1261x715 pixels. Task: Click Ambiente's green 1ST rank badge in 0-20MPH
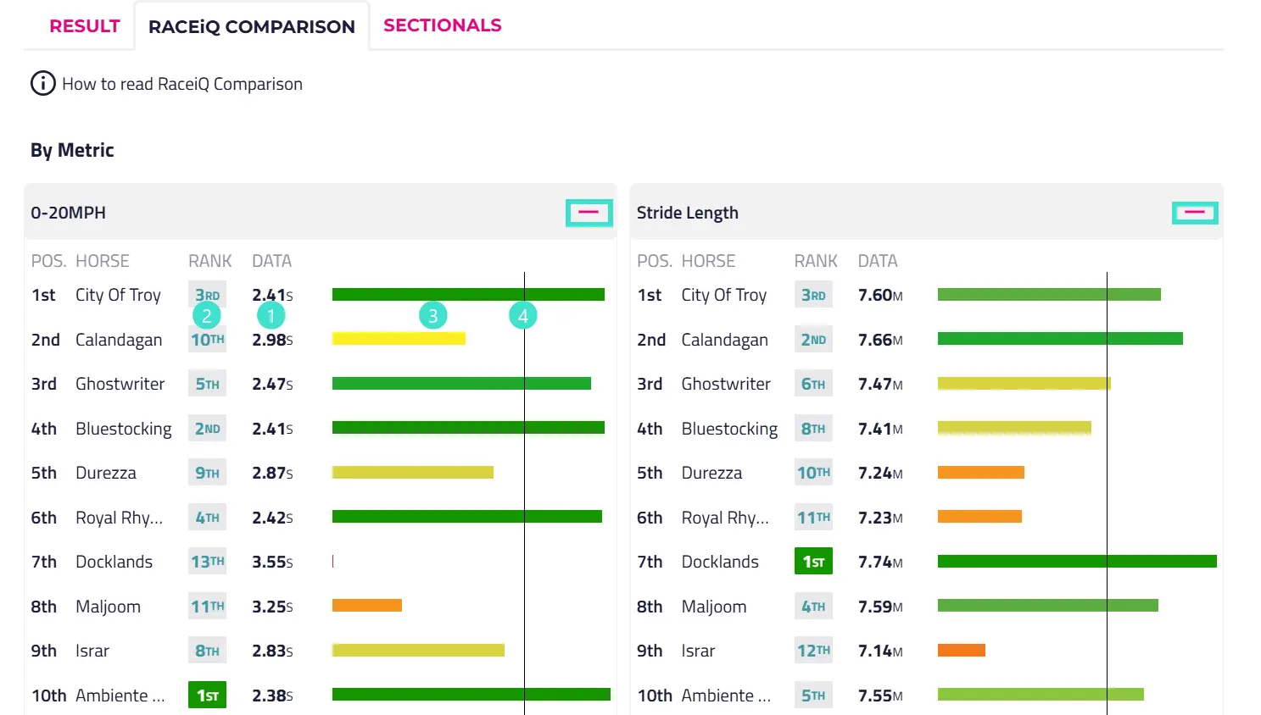207,696
